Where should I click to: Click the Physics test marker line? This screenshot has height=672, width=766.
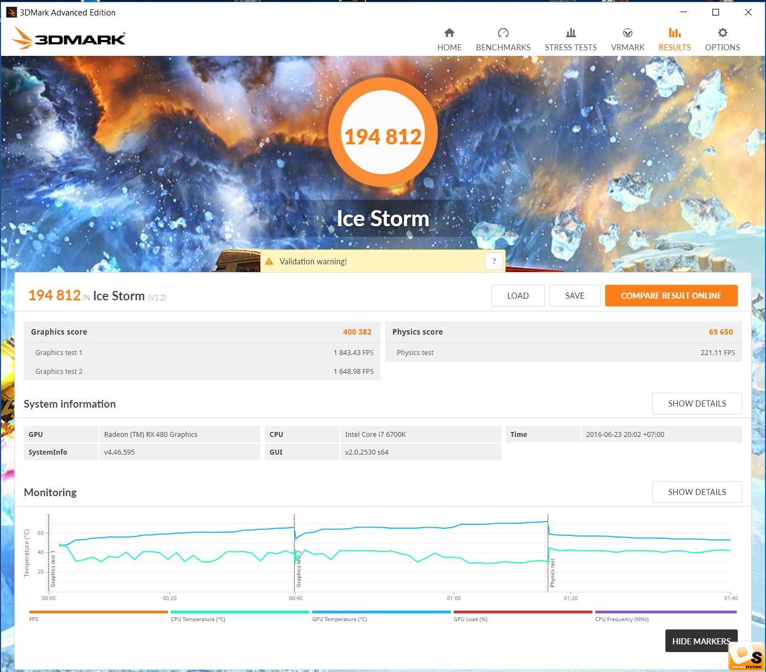[x=548, y=553]
